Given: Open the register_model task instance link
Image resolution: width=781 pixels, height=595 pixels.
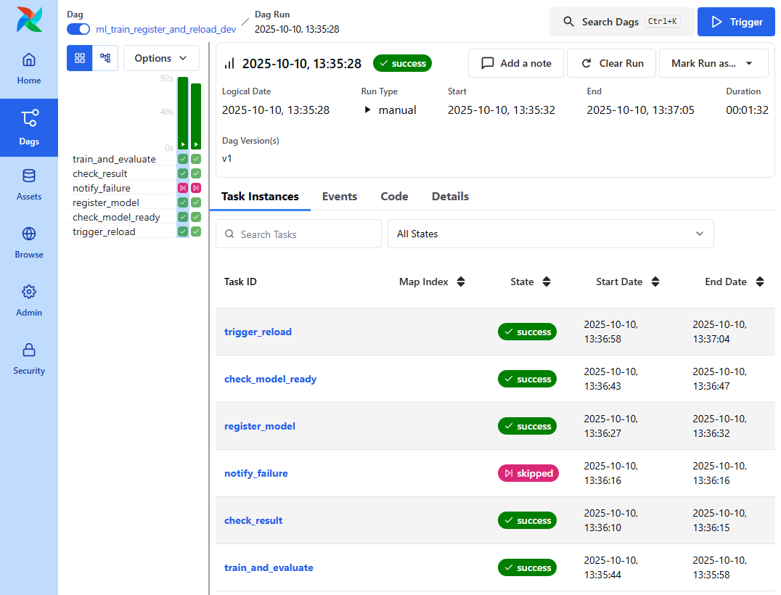Looking at the screenshot, I should point(260,426).
